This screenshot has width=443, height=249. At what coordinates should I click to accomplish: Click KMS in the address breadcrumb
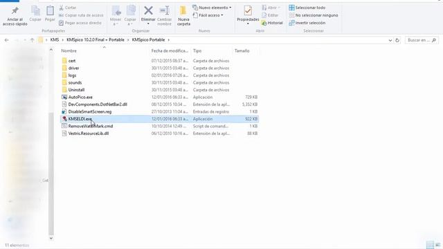[x=55, y=40]
